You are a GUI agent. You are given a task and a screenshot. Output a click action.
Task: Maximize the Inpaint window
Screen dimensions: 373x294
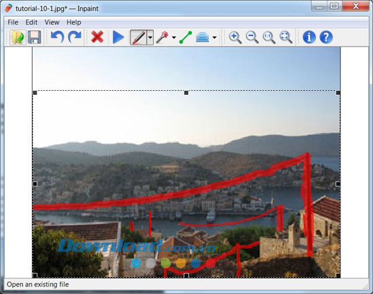coord(334,6)
